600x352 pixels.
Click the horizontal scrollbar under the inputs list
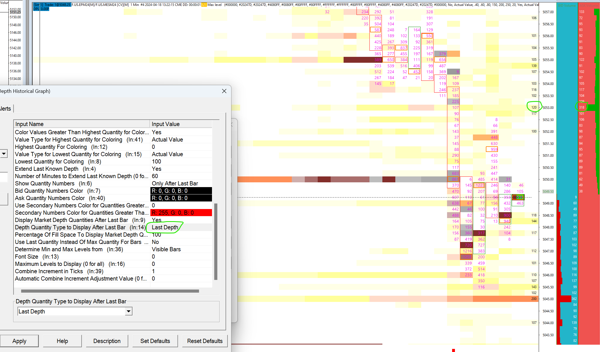tap(110, 291)
